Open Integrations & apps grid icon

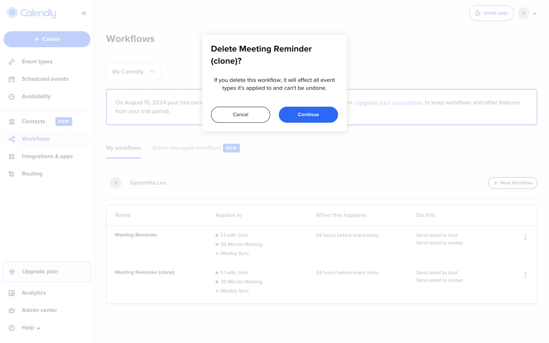point(11,156)
